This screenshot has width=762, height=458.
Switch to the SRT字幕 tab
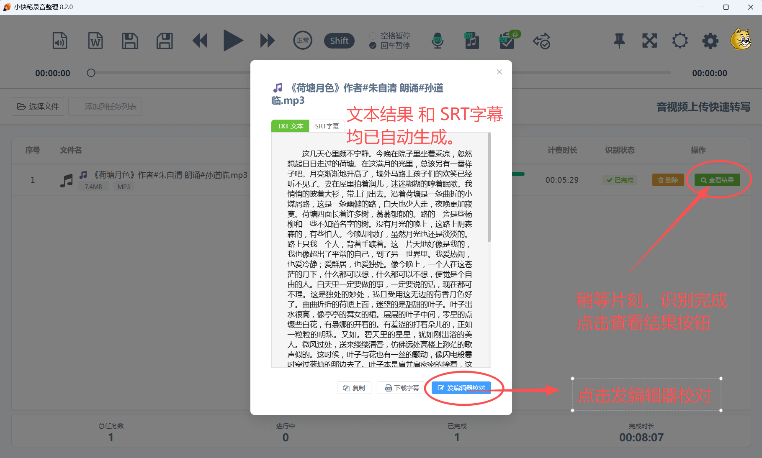[x=327, y=126]
